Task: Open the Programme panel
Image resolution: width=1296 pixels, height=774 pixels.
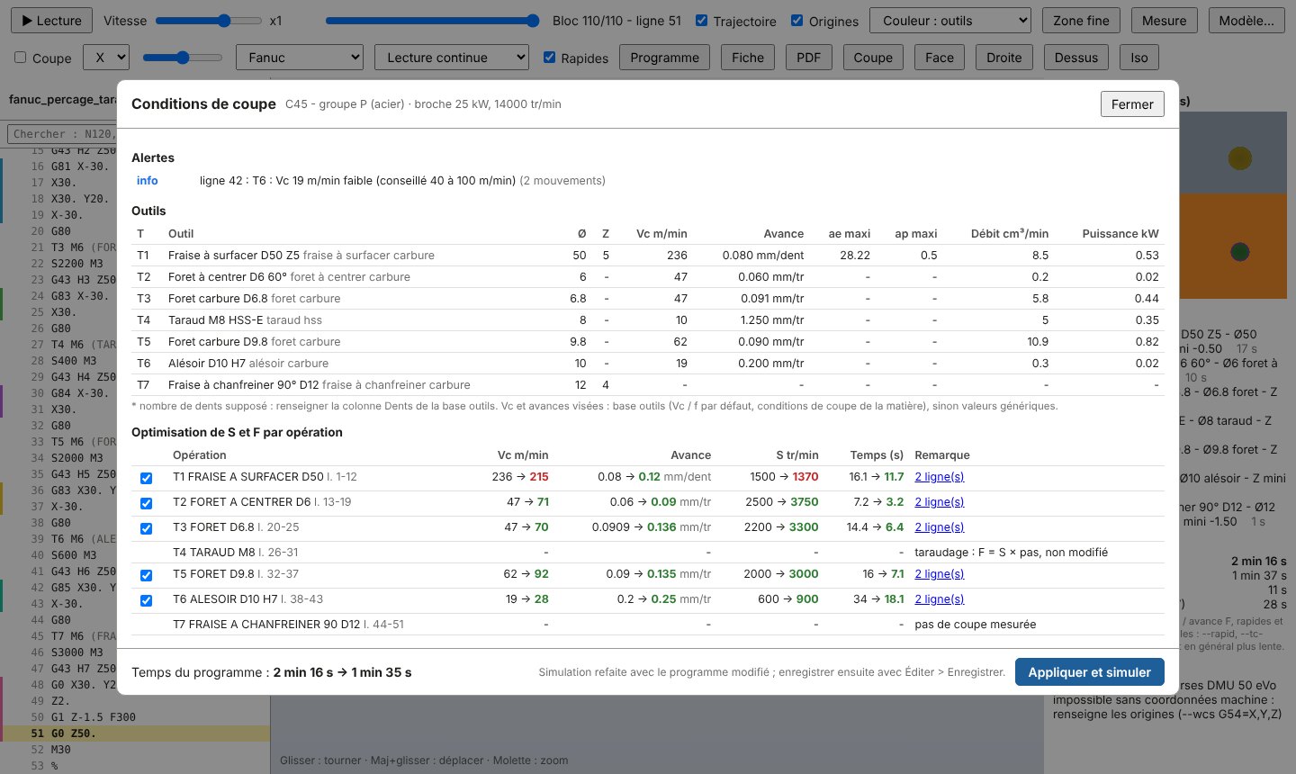Action: 664,58
